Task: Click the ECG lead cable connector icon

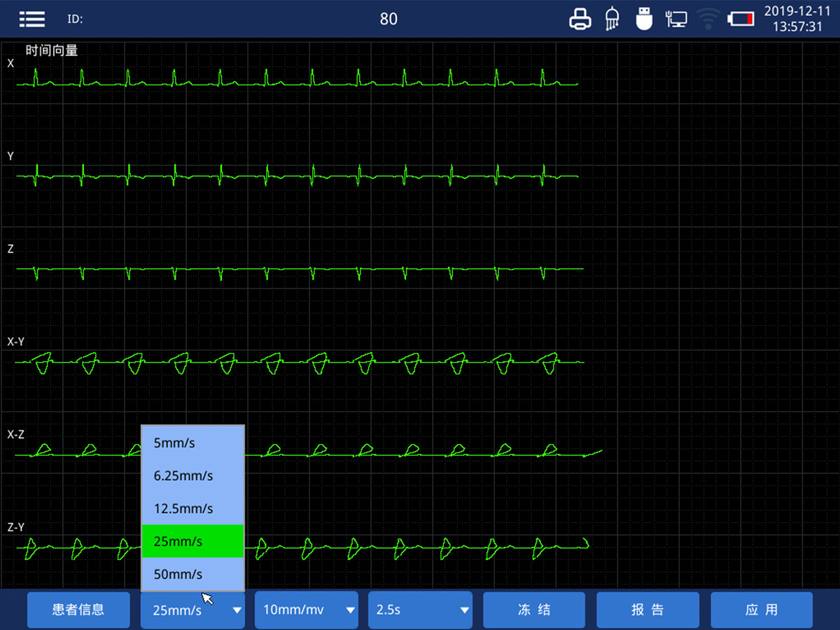Action: [x=611, y=19]
